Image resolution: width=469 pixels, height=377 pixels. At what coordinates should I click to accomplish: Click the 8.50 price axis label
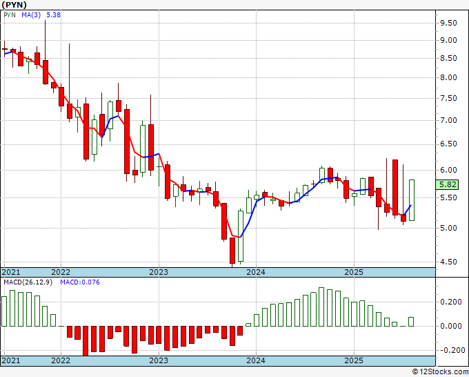tap(448, 59)
